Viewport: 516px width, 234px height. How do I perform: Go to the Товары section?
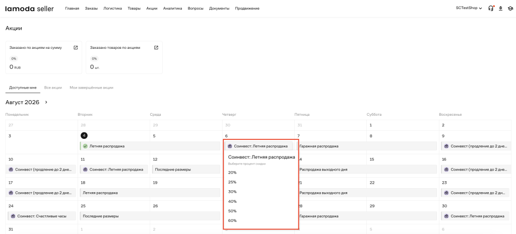(134, 9)
